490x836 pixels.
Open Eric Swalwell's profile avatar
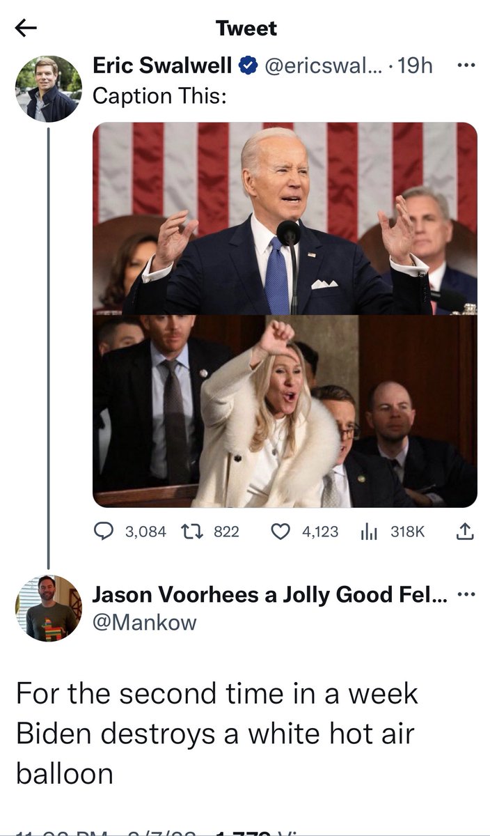49,89
